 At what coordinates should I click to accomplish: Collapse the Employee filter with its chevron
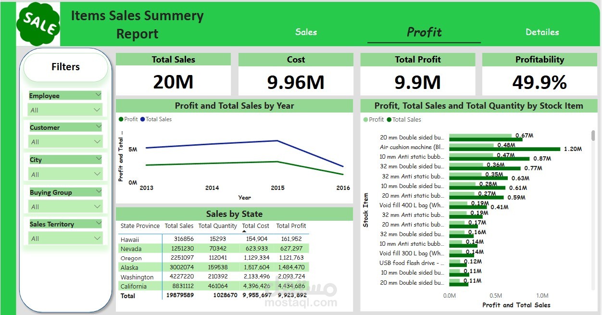point(98,95)
